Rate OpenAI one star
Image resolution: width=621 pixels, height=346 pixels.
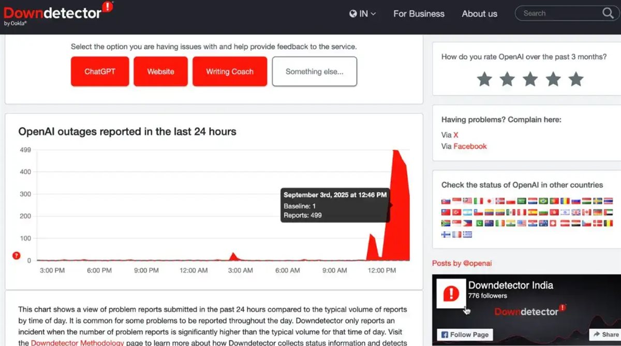tap(484, 79)
